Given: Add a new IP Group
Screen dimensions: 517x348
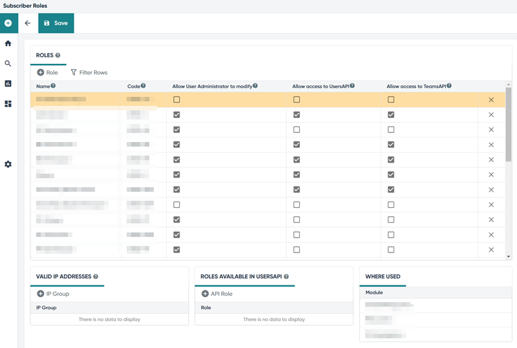Looking at the screenshot, I should (x=53, y=294).
